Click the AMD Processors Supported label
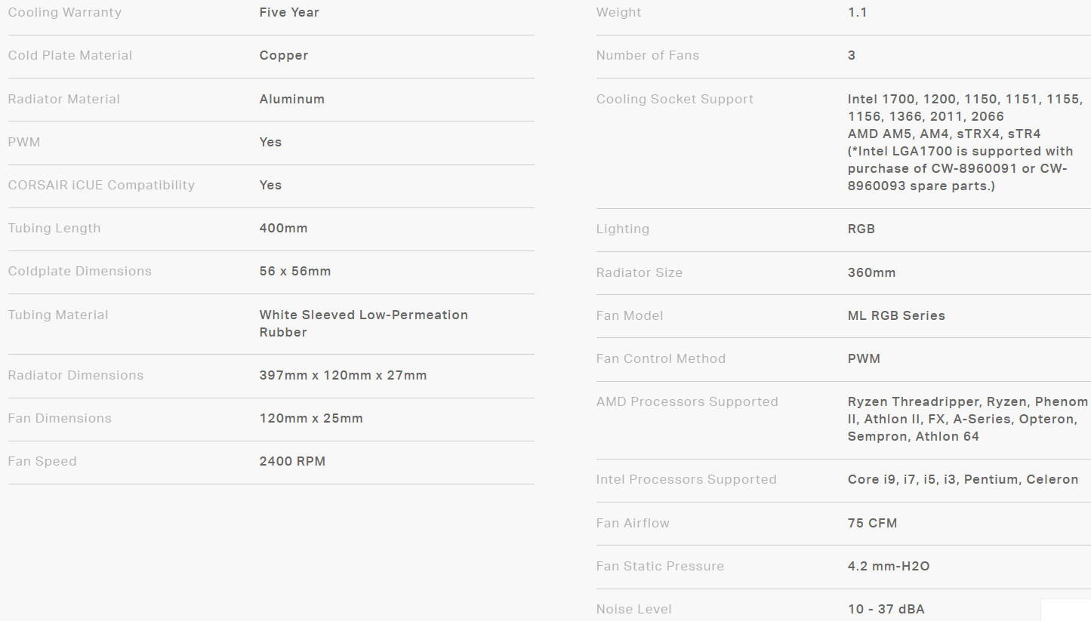 686,401
